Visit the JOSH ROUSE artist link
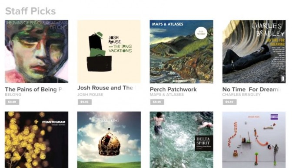Screen dimensions: 292x168 coord(90,95)
